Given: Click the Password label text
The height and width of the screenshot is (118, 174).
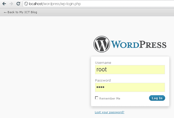Looking at the screenshot, I should click(103, 81).
